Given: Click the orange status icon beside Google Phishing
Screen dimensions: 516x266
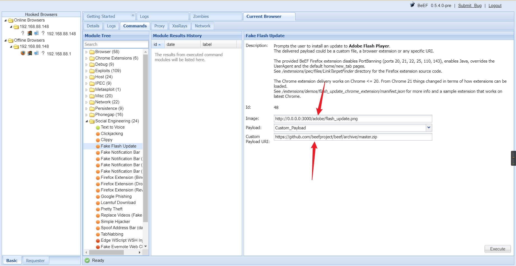Looking at the screenshot, I should [x=98, y=197].
